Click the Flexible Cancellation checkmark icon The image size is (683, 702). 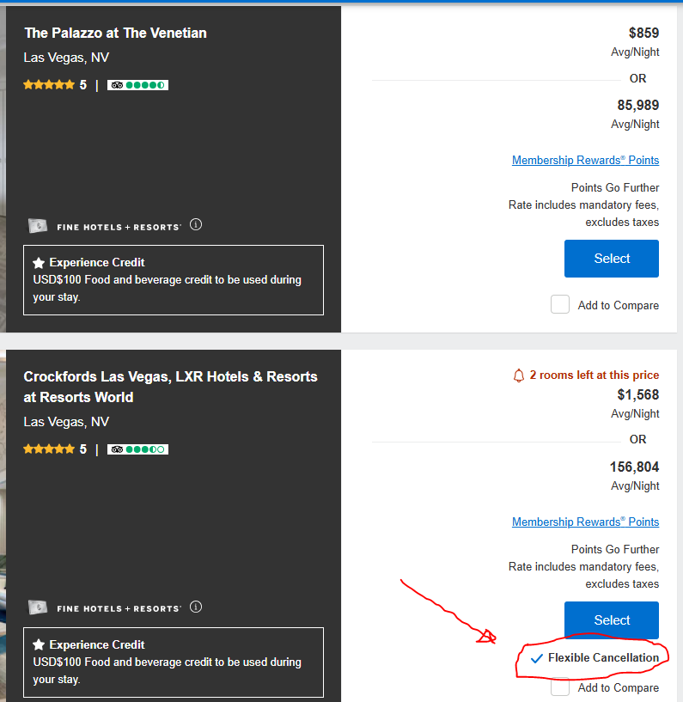(x=537, y=658)
